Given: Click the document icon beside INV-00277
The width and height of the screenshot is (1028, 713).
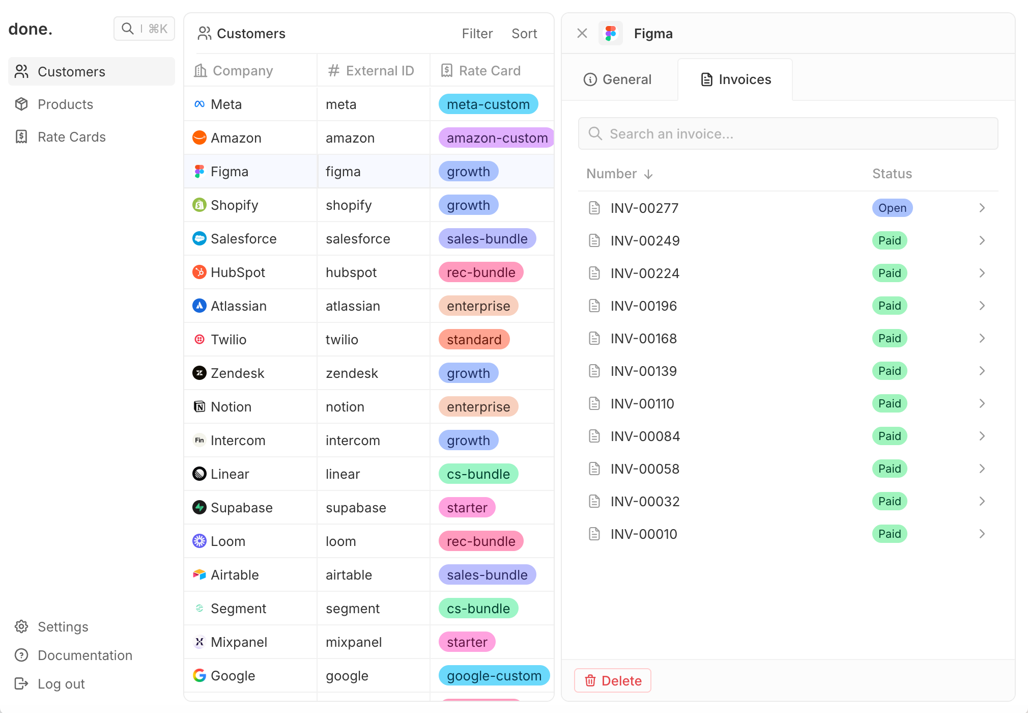Looking at the screenshot, I should (594, 208).
